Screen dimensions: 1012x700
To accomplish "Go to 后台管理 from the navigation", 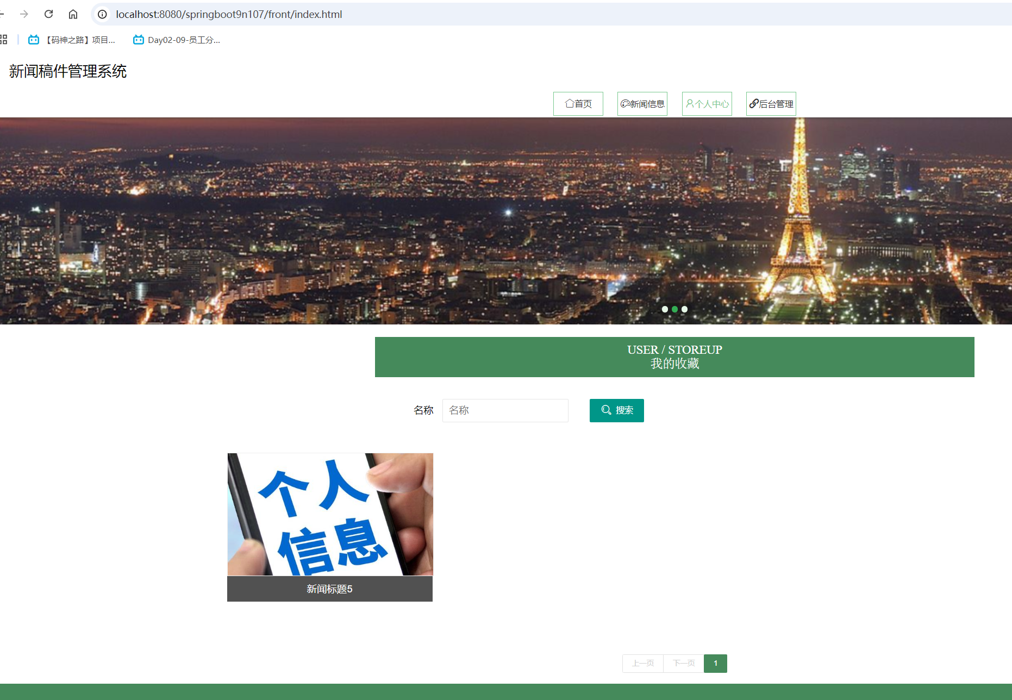I will tap(771, 104).
